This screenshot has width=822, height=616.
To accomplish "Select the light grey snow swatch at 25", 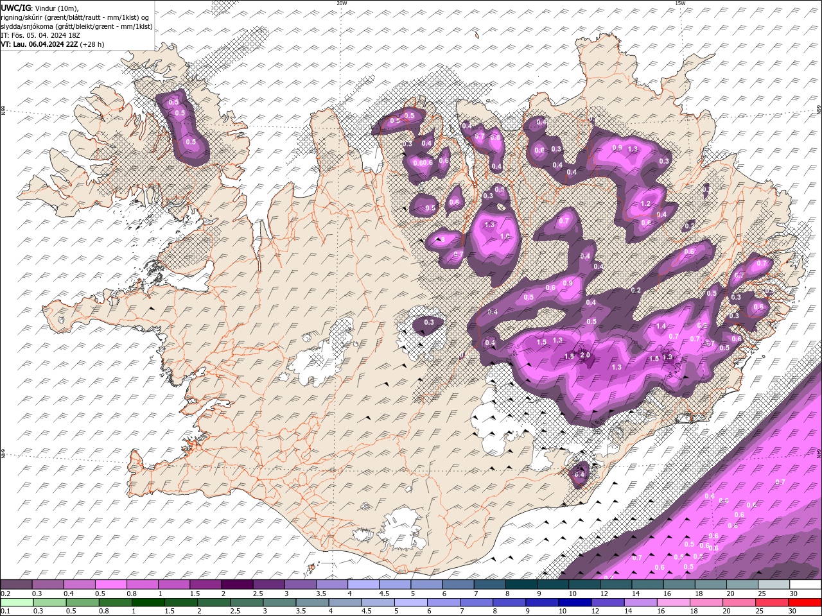I will click(773, 585).
